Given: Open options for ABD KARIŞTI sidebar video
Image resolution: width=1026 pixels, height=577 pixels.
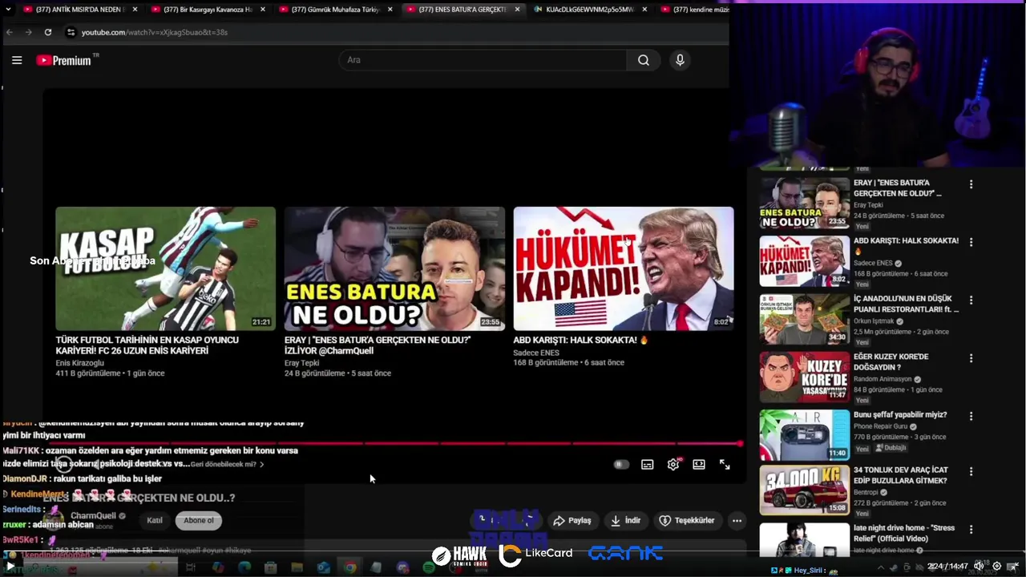Looking at the screenshot, I should pyautogui.click(x=971, y=242).
